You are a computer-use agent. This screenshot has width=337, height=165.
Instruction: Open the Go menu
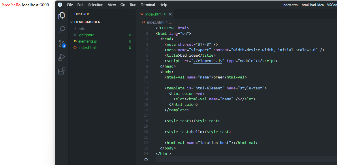123,5
